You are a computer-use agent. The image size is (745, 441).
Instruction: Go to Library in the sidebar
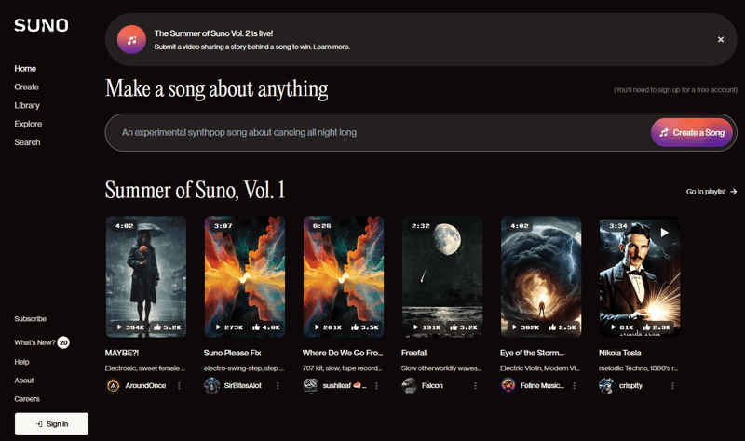tap(27, 105)
